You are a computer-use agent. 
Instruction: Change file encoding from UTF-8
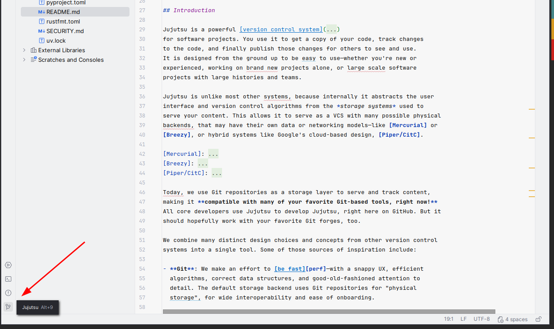click(481, 319)
